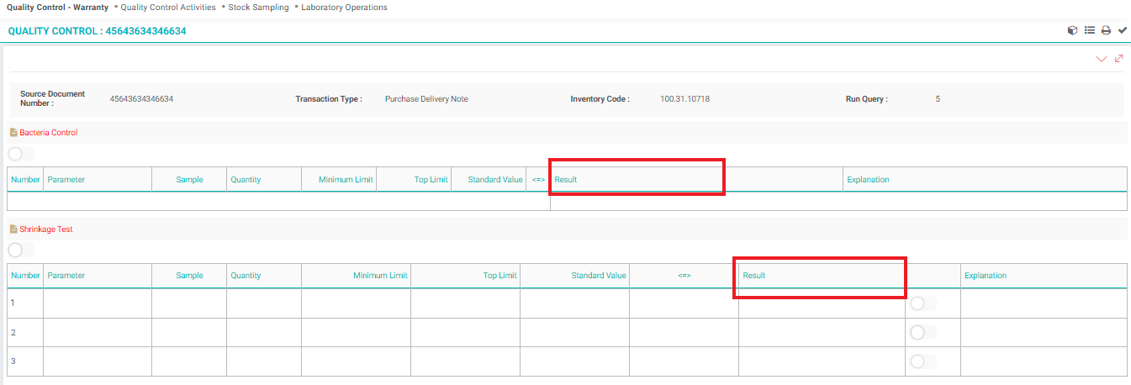Click the cube icon in the header toolbar

[1072, 30]
